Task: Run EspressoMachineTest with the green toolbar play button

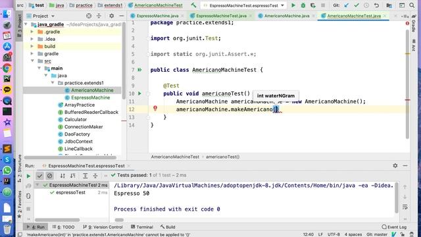Action: coord(293,5)
